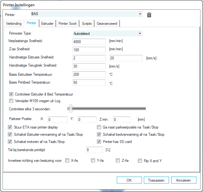The width and height of the screenshot is (203, 192).
Task: Click the Verplaatsings Snelheid input field
Action: coord(89,42)
